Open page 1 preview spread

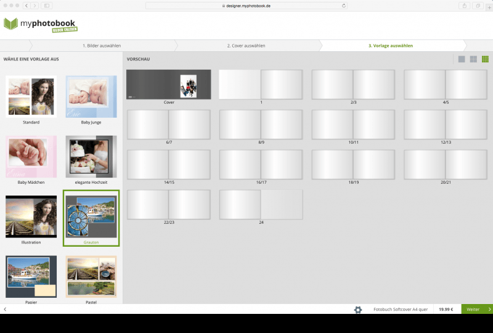(x=261, y=84)
